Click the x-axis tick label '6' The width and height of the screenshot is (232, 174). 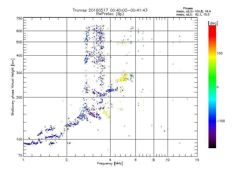[x=135, y=160]
